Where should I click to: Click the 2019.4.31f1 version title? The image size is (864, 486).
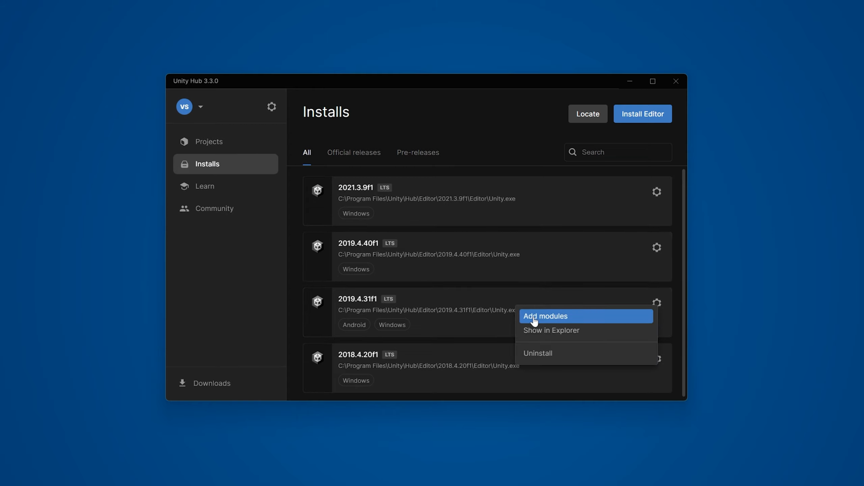pos(357,299)
